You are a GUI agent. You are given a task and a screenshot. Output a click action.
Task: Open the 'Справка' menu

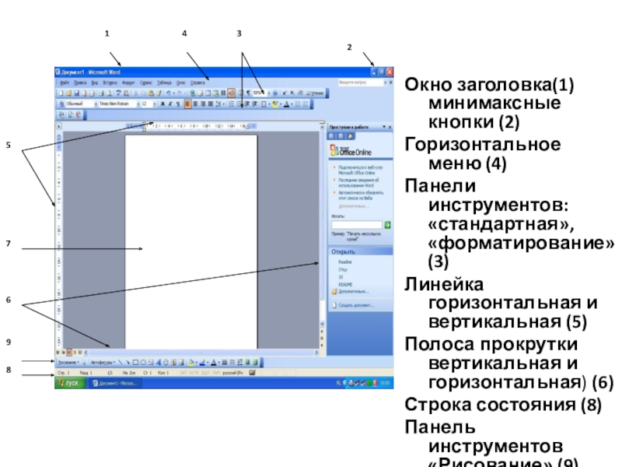pos(197,83)
